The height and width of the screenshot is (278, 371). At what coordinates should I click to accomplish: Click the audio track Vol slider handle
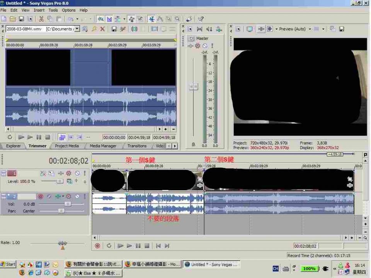[68, 204]
